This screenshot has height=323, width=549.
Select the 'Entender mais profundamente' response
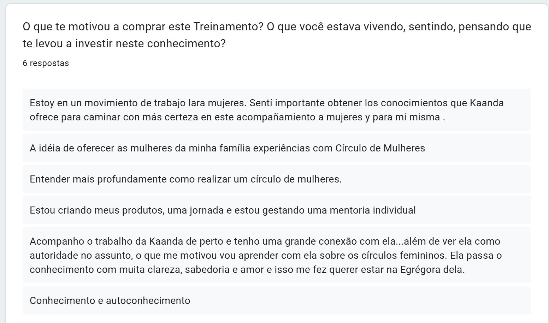(x=185, y=179)
